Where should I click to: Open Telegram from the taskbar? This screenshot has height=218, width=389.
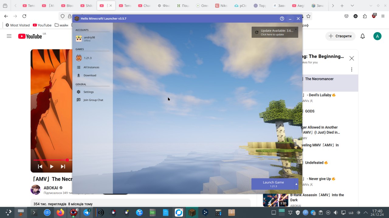coord(87,213)
